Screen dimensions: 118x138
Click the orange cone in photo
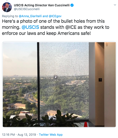86,124
